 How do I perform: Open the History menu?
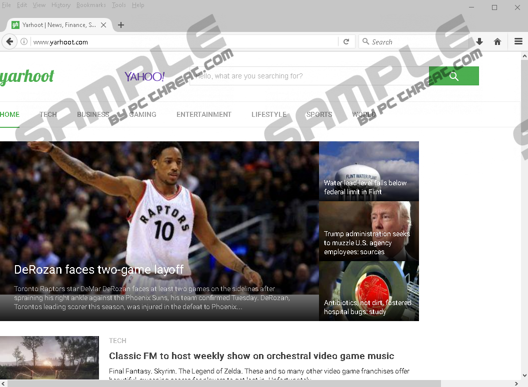pyautogui.click(x=61, y=5)
